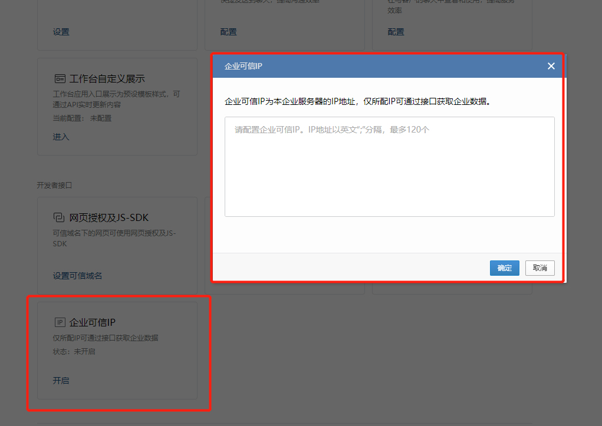Screen dimensions: 602x426
Task: Click the 企业可信IP title in the dialog header
Action: (244, 66)
